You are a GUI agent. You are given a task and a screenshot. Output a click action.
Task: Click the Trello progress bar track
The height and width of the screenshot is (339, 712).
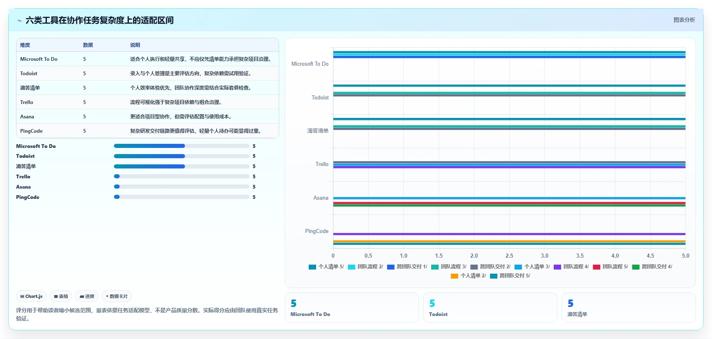182,176
